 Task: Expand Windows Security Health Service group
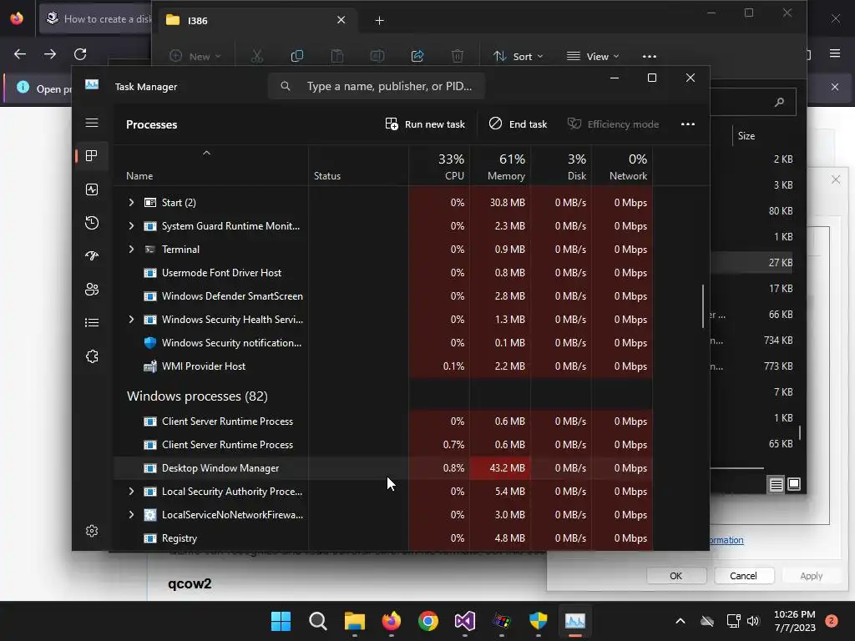point(131,320)
